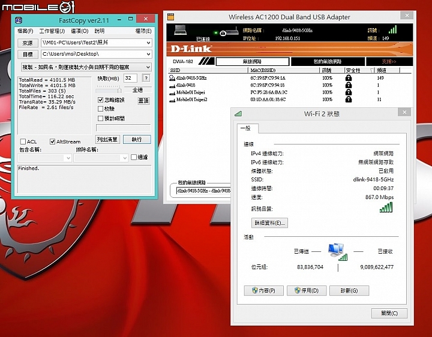The width and height of the screenshot is (432, 337).
Task: Enable the 過濾 filter checkbox
Action: point(134,157)
